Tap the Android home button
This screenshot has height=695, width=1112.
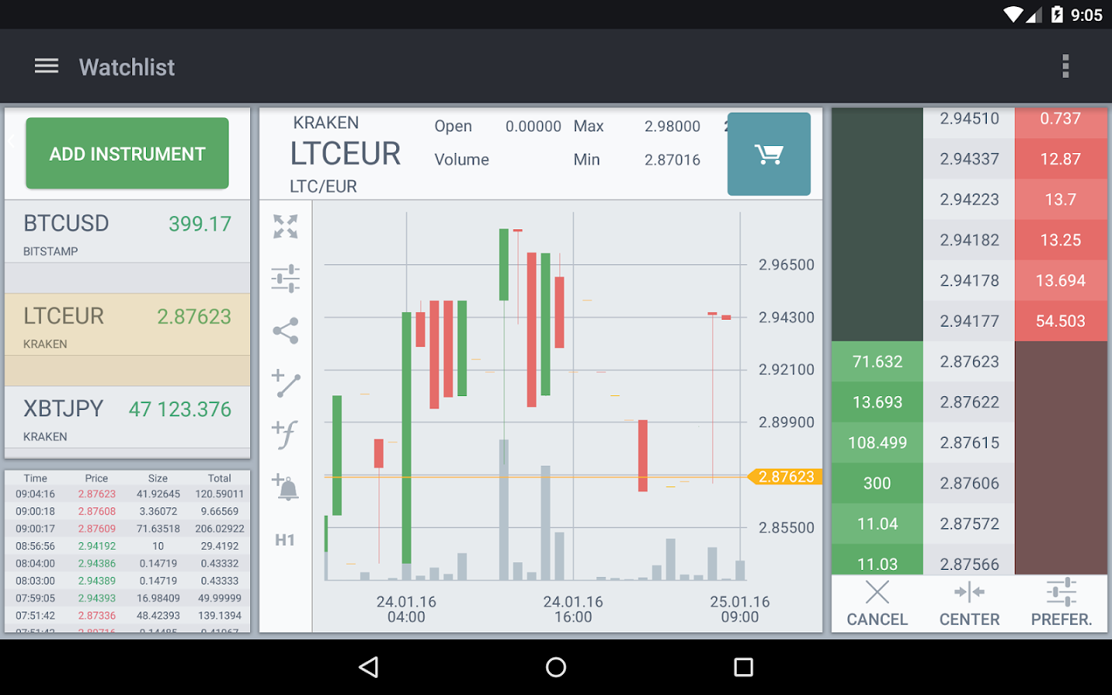coord(556,667)
